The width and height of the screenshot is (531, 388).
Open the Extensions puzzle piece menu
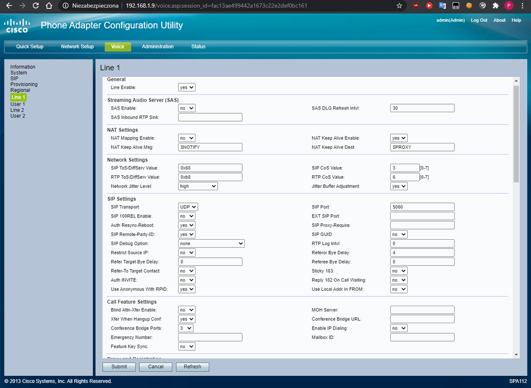point(496,6)
